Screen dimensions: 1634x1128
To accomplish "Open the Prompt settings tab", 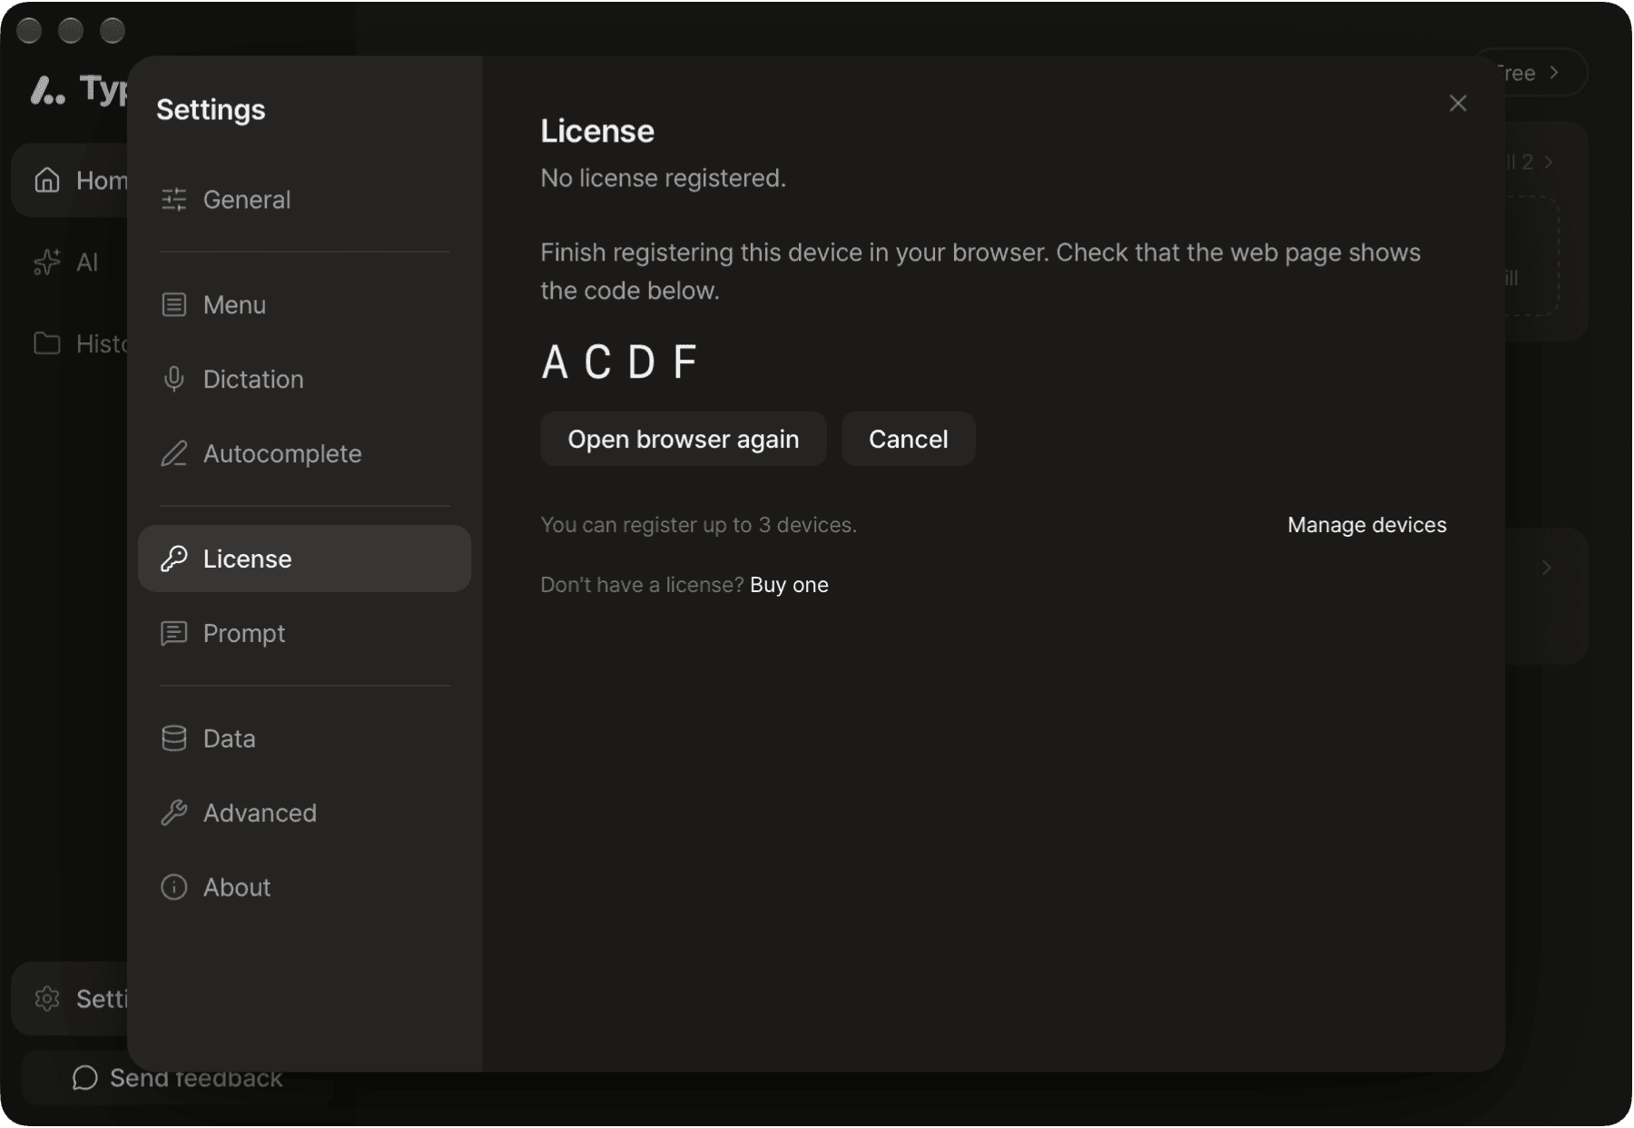I will [x=304, y=633].
